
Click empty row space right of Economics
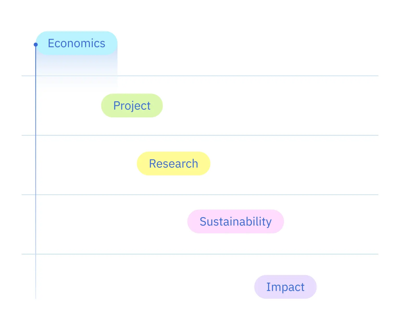[247, 43]
